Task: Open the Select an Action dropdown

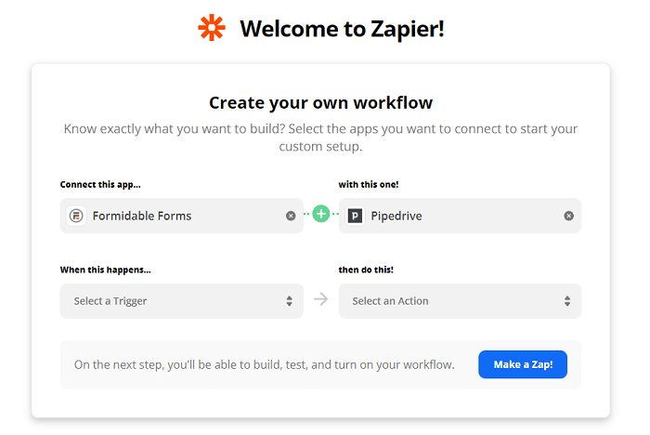Action: [x=460, y=301]
